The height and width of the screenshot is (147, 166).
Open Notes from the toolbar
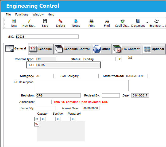(x=76, y=21)
